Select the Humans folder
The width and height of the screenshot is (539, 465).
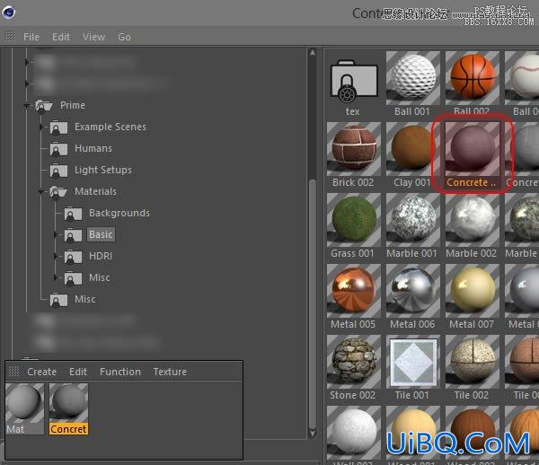(93, 148)
